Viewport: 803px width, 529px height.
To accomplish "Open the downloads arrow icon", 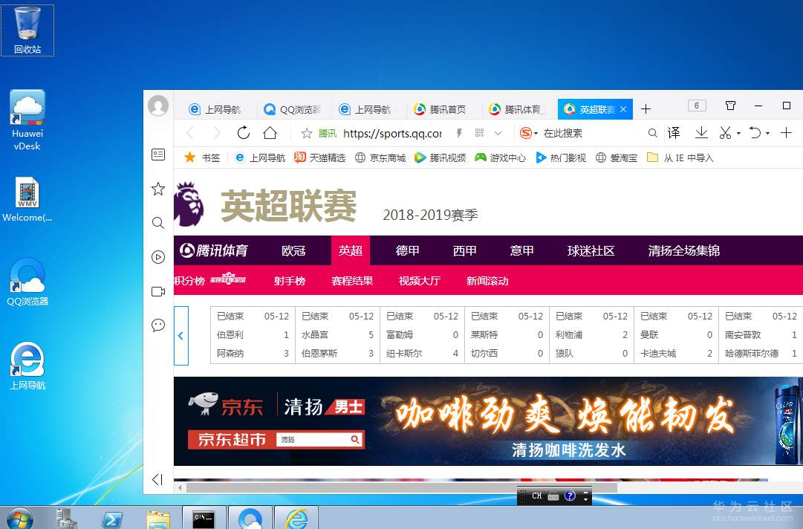I will pyautogui.click(x=701, y=133).
